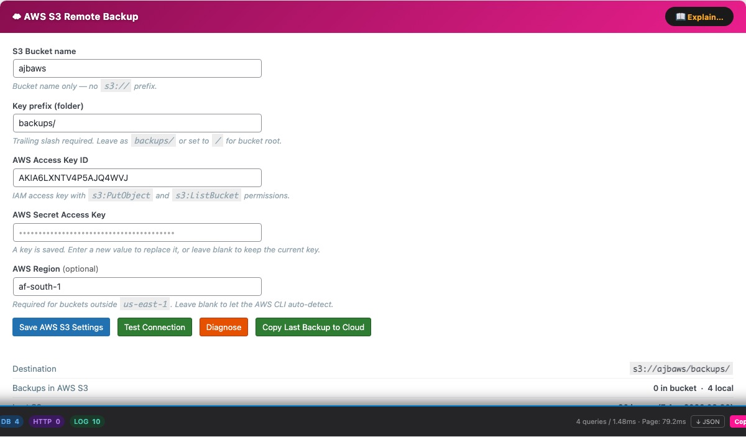Click the Backups in AWS S3 row
The height and width of the screenshot is (437, 746).
[50, 388]
